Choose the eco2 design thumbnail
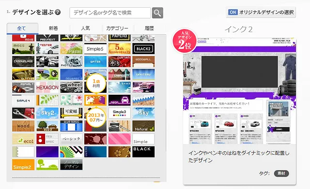Screen dimensions: 310x189 (x=47, y=126)
